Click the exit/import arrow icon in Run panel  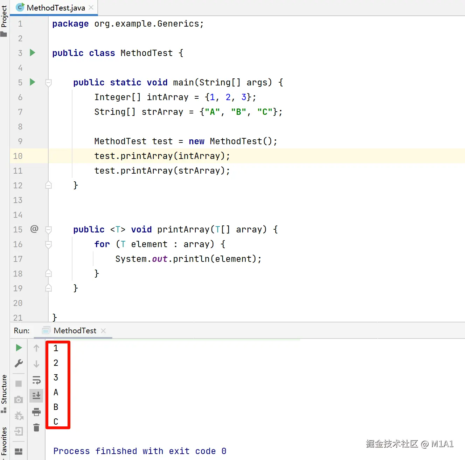(x=19, y=431)
